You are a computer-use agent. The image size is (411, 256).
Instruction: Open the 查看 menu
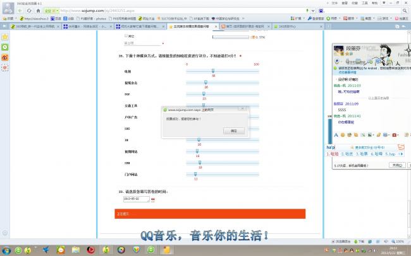tap(345, 3)
